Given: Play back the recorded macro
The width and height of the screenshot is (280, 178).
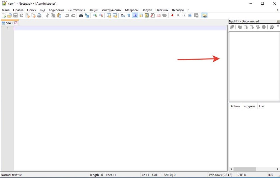Looking at the screenshot, I should 184,16.
